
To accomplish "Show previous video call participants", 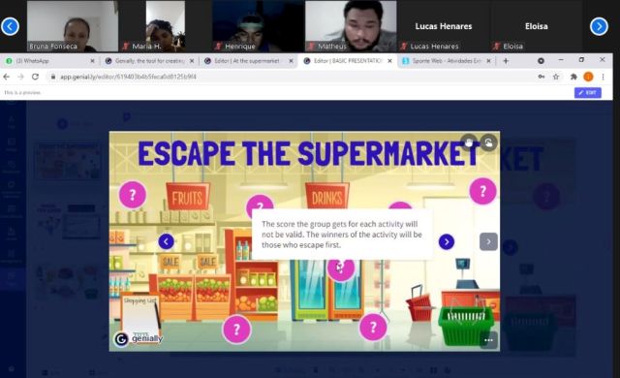I will pos(10,26).
